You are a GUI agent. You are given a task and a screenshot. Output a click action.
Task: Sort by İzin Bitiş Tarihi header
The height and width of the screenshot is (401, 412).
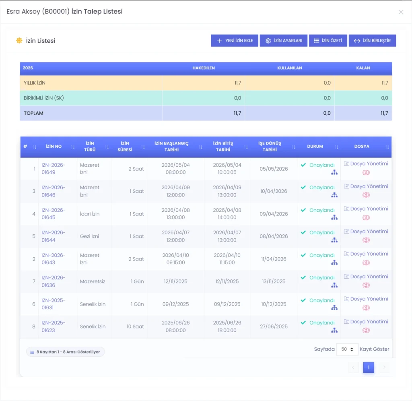(227, 147)
